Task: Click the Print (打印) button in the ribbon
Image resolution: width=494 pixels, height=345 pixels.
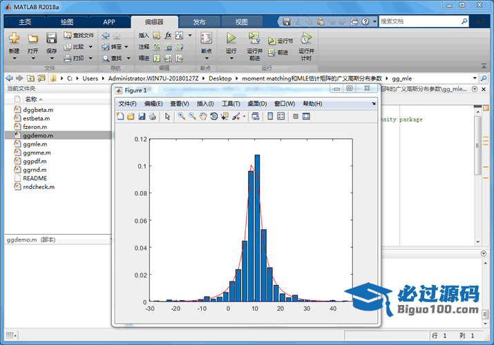Action: click(x=74, y=58)
